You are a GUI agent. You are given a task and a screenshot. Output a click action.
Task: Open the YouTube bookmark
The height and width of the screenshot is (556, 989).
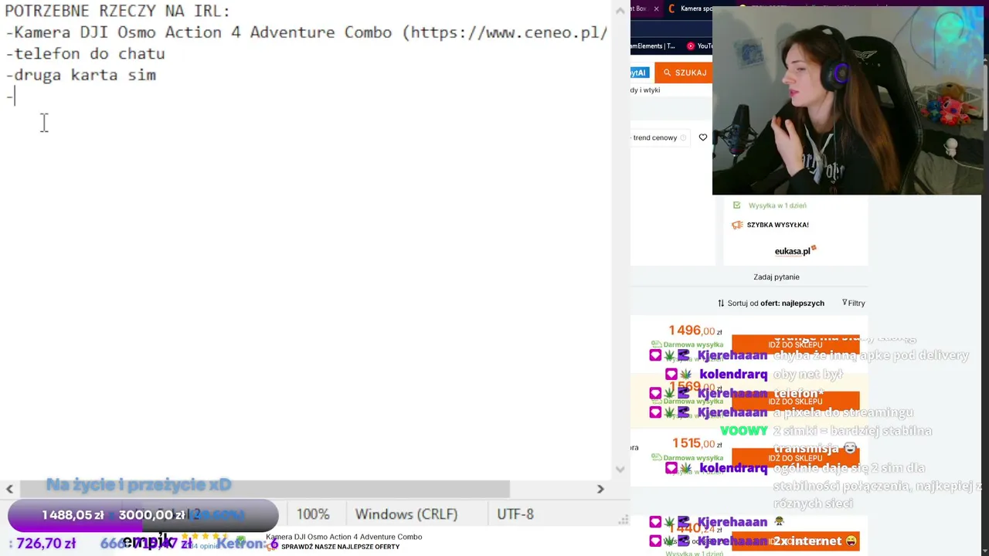coord(699,46)
